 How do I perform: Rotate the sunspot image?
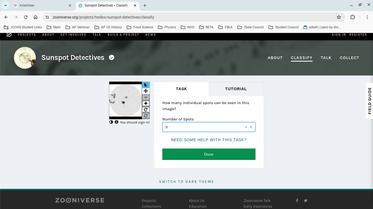pos(146,110)
